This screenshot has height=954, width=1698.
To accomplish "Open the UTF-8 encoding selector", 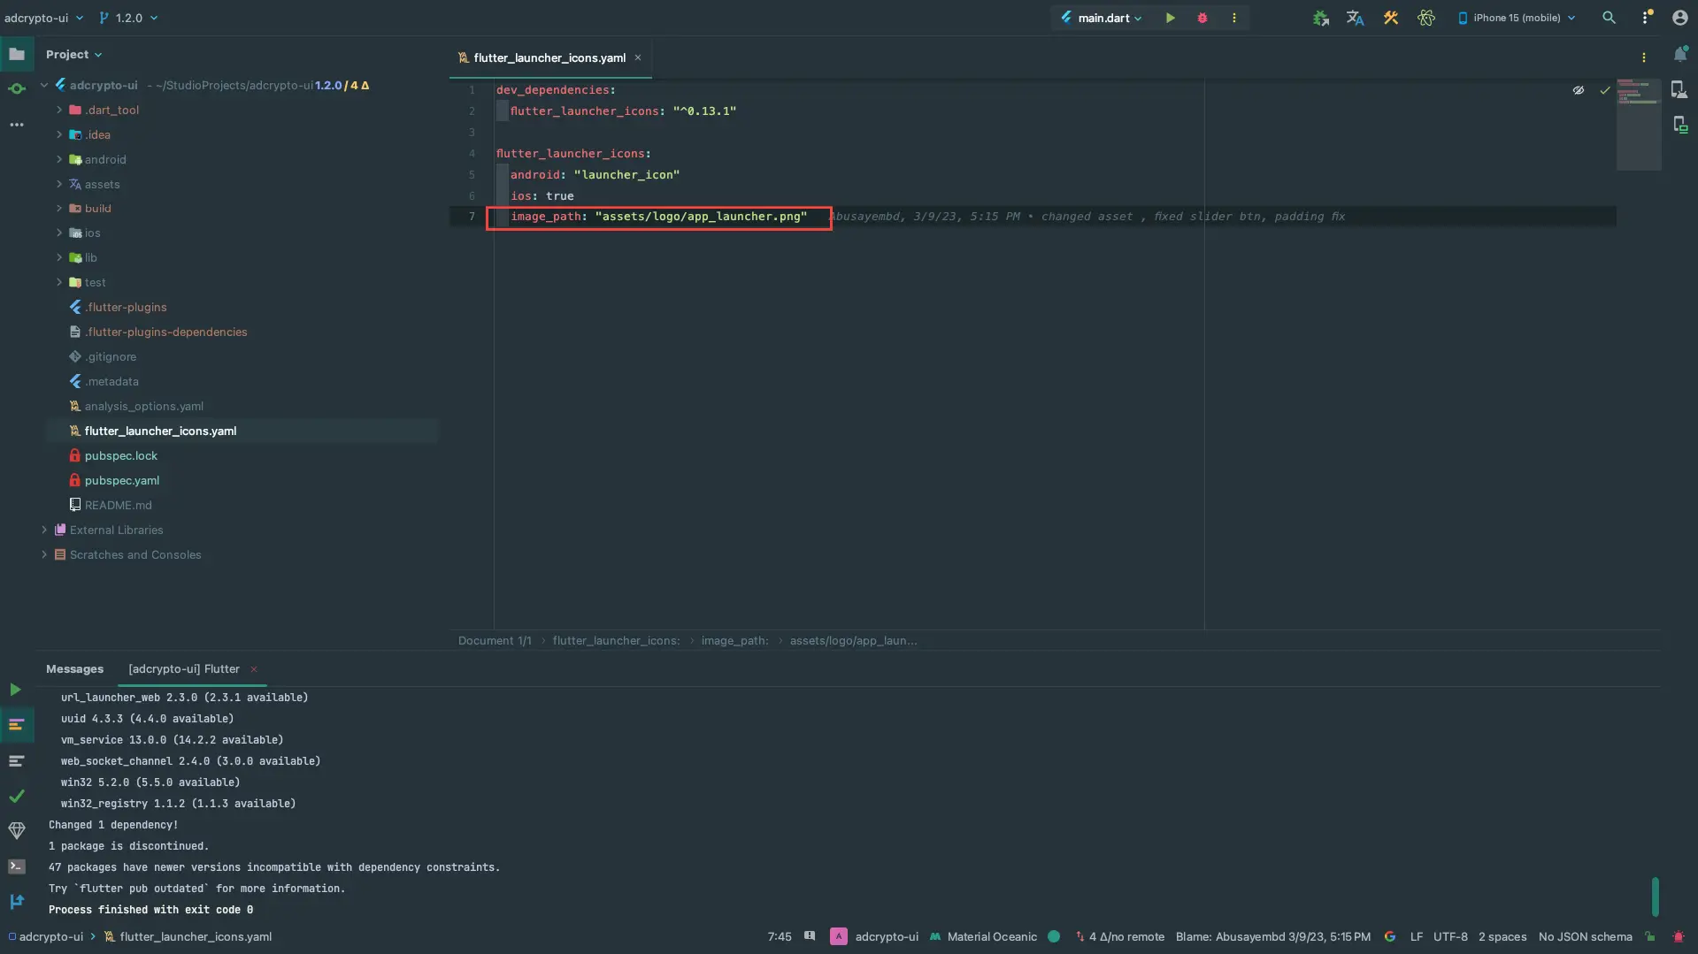I will 1450,936.
